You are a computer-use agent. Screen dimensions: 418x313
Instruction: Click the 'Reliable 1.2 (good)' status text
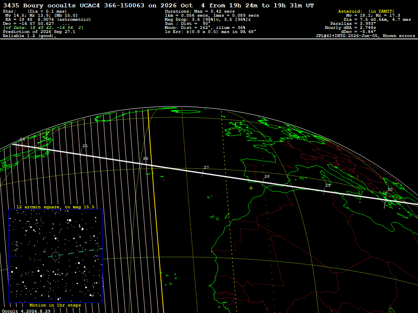(29, 36)
